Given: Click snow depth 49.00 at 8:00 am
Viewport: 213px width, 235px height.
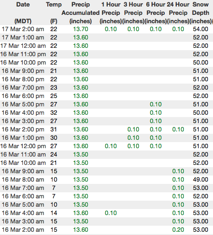Looking at the screenshot, I should [x=200, y=180].
